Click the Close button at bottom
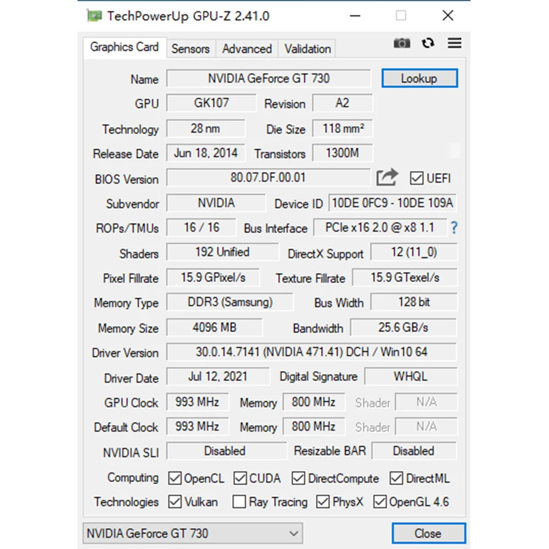This screenshot has height=549, width=549. coord(428,533)
